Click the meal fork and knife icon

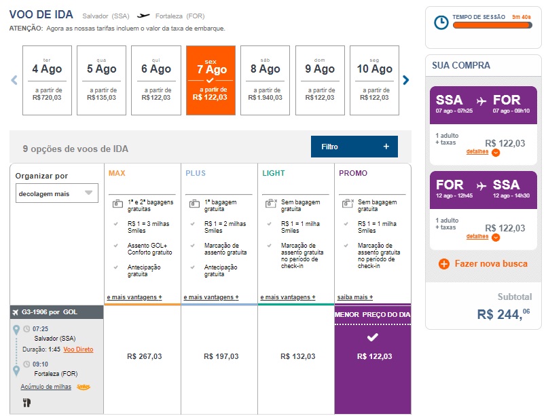pos(26,402)
